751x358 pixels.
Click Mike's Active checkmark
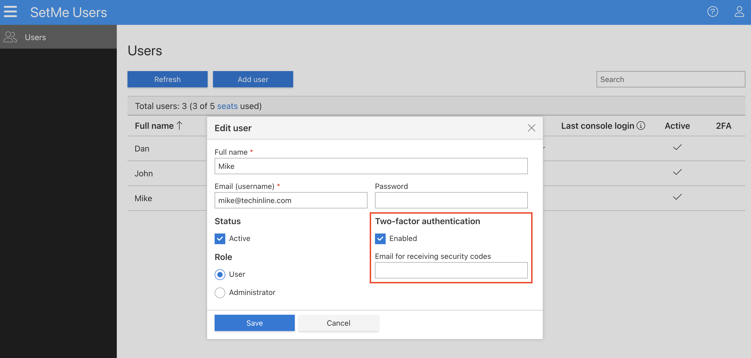tap(677, 197)
